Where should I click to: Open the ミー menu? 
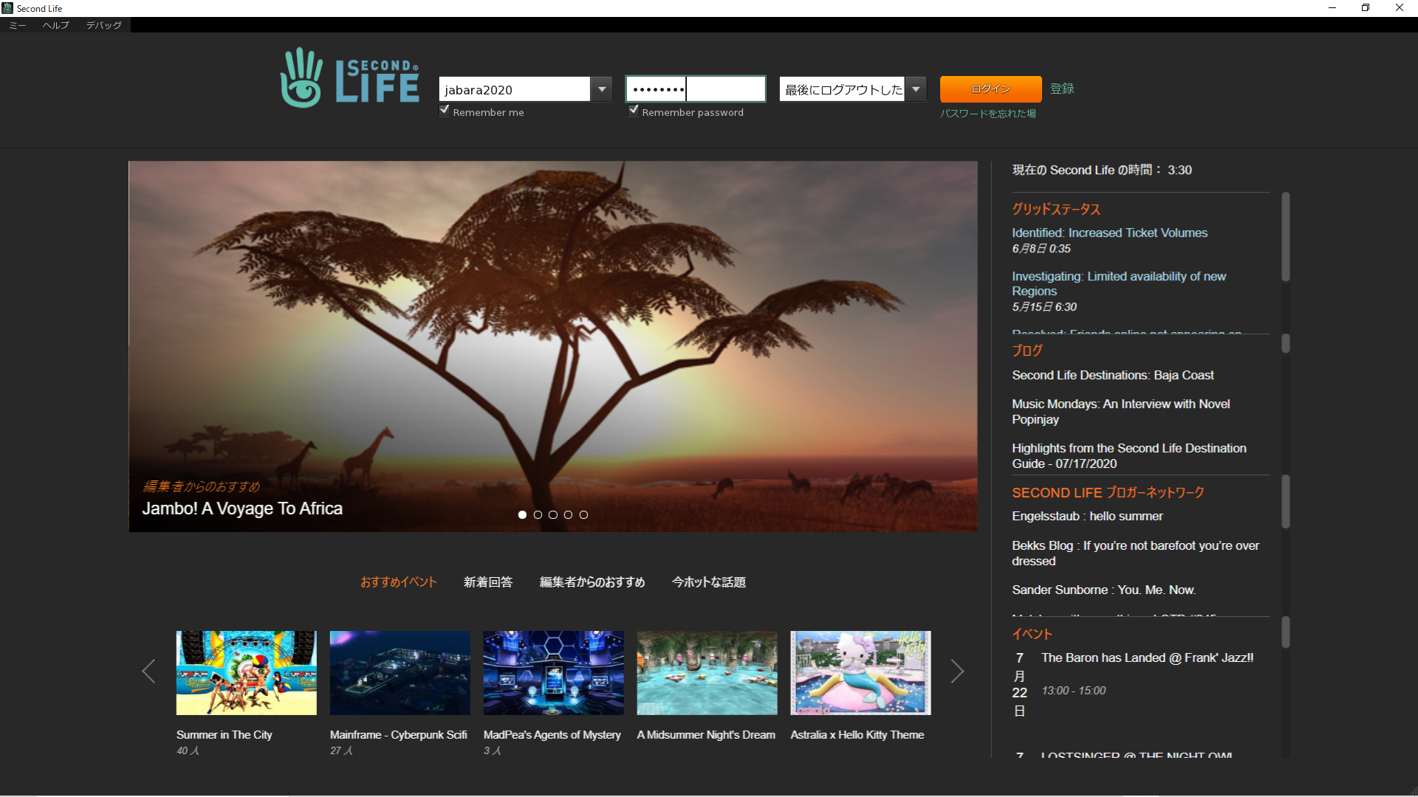tap(17, 25)
